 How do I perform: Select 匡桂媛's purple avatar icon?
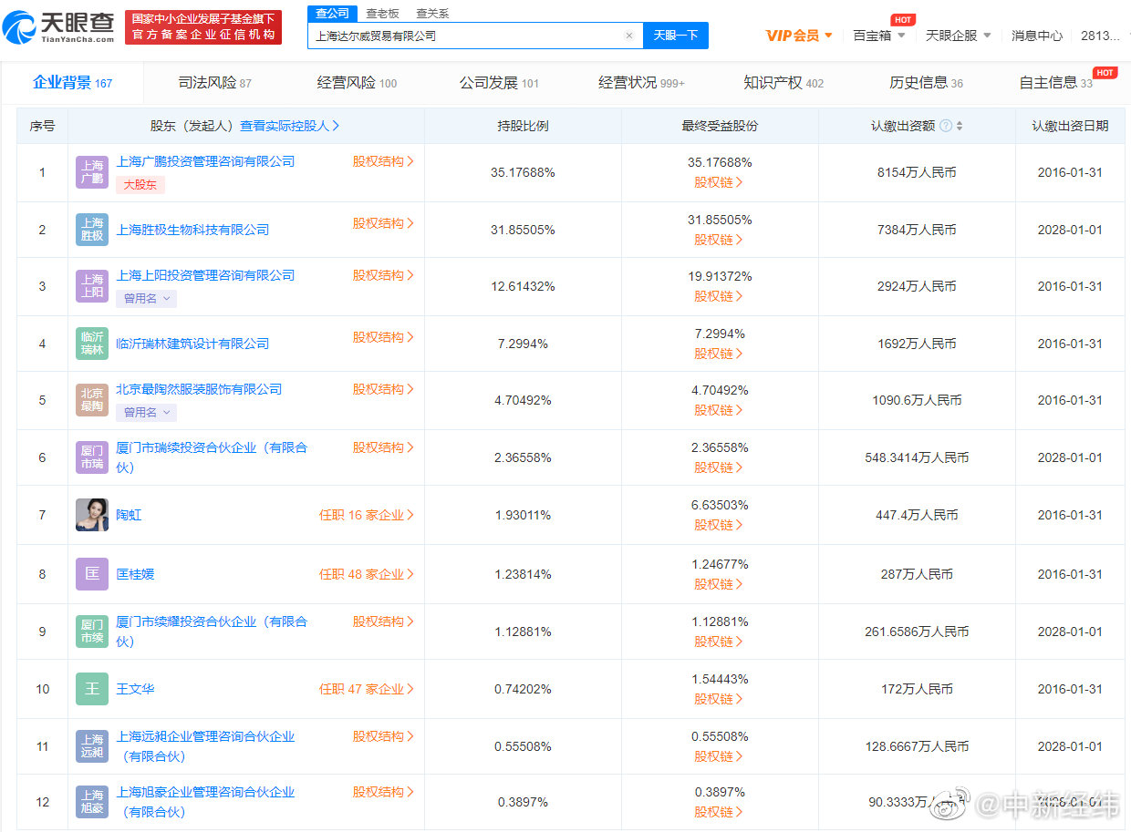(91, 573)
